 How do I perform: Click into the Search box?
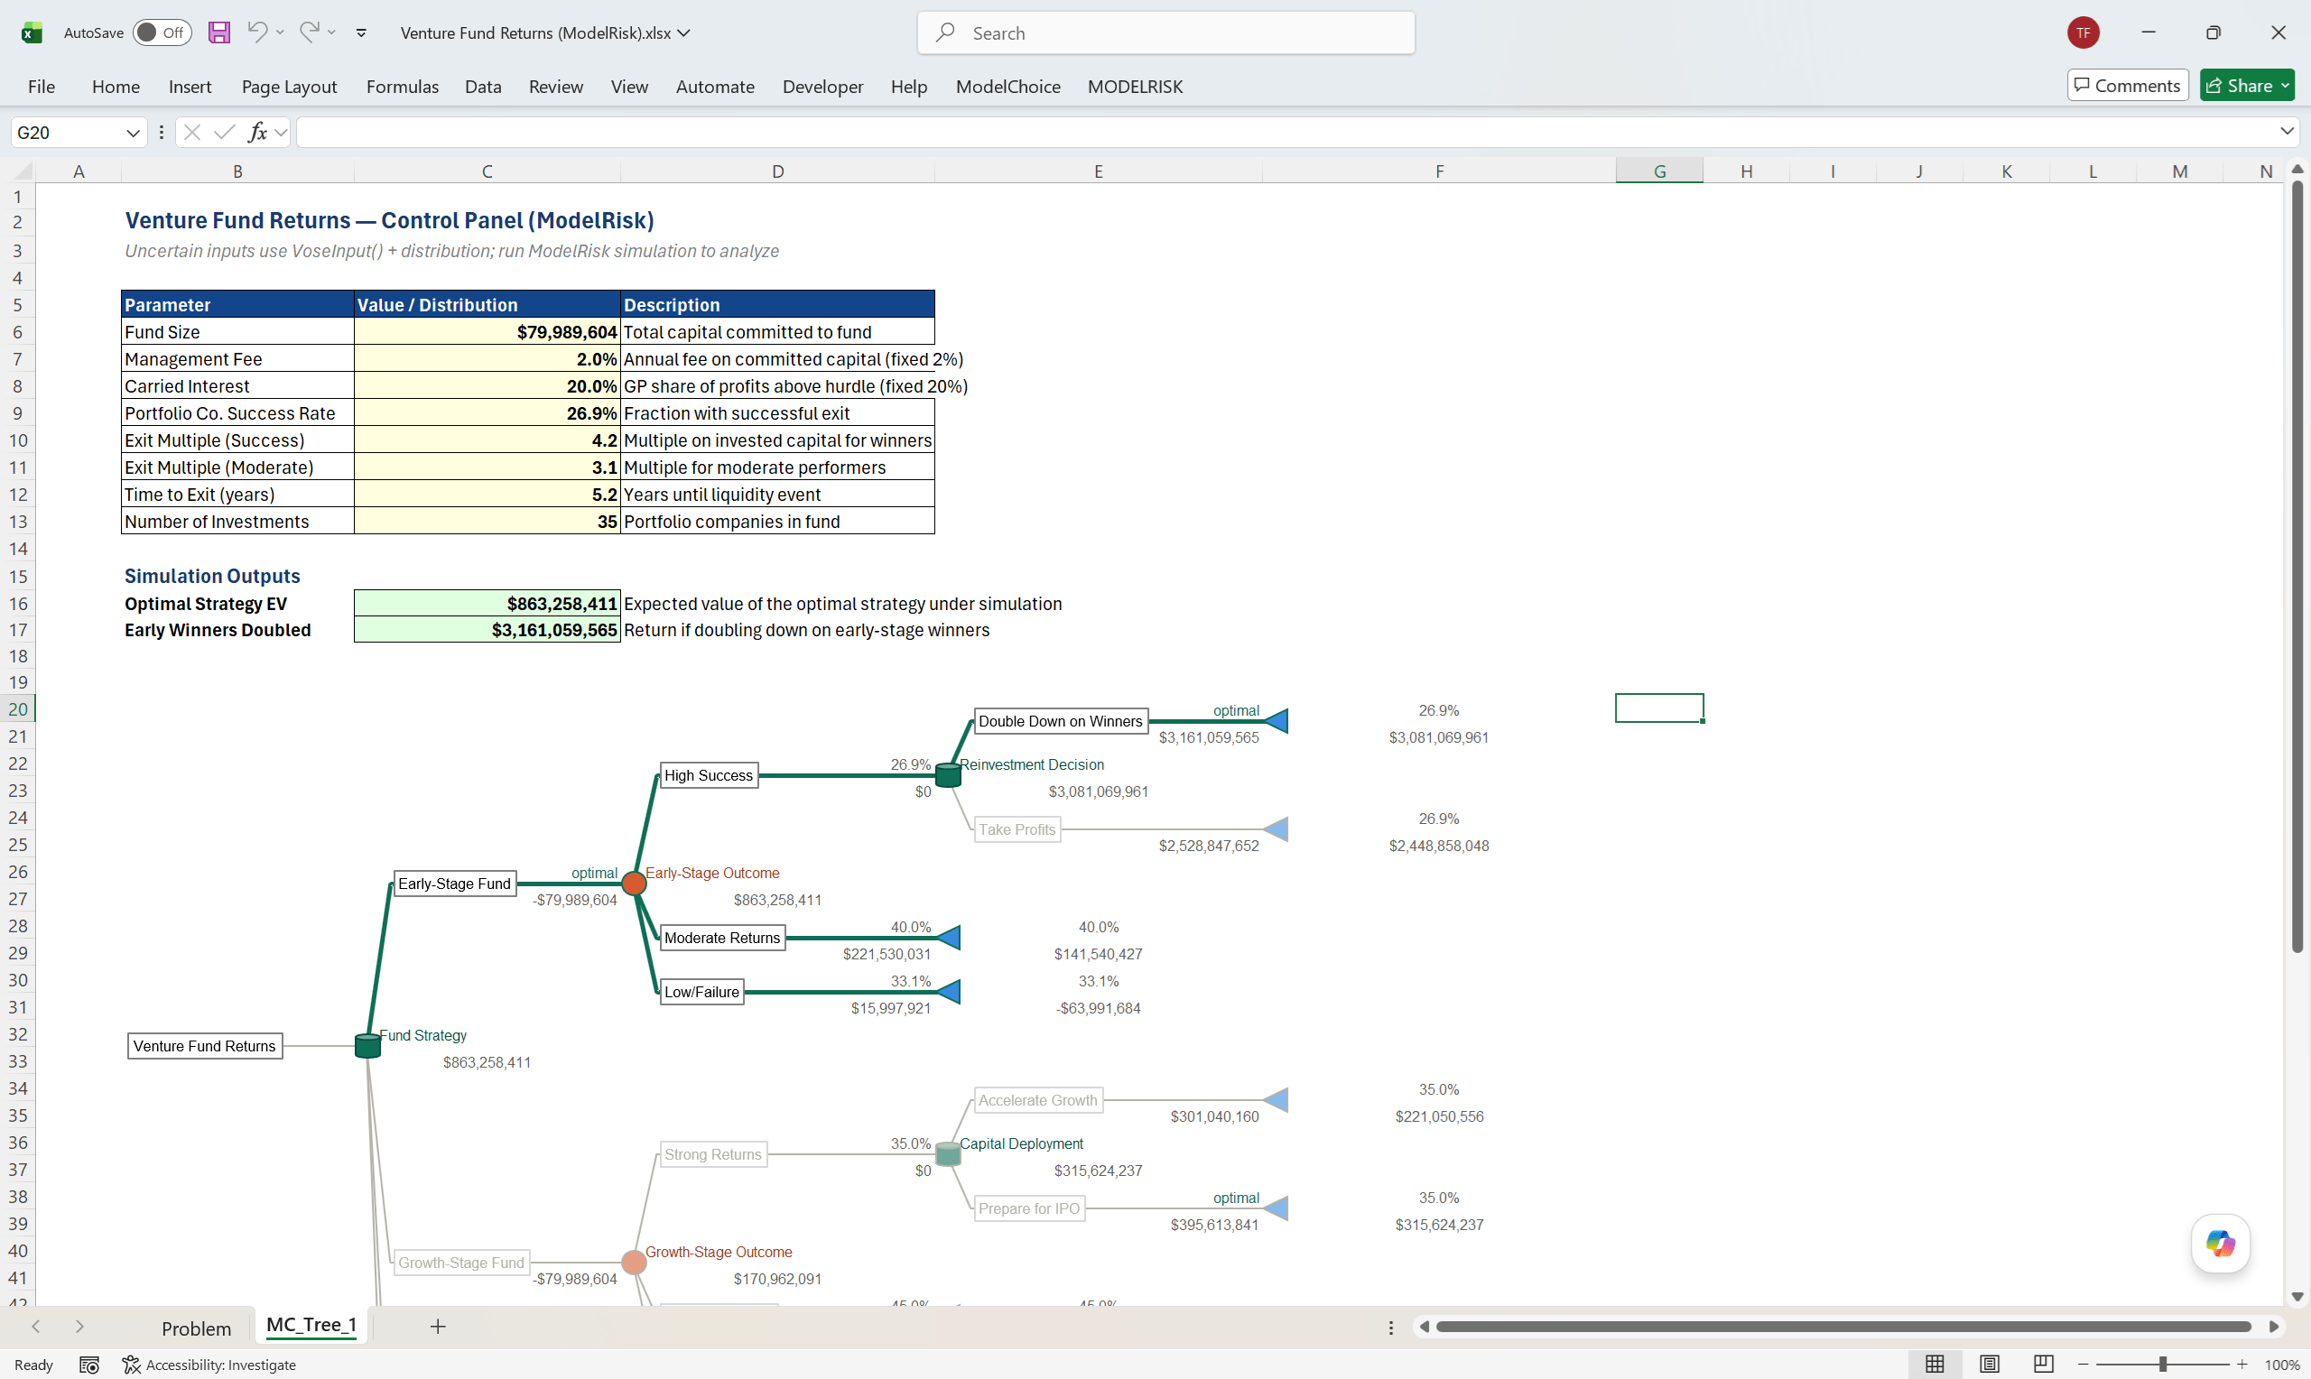[1166, 32]
